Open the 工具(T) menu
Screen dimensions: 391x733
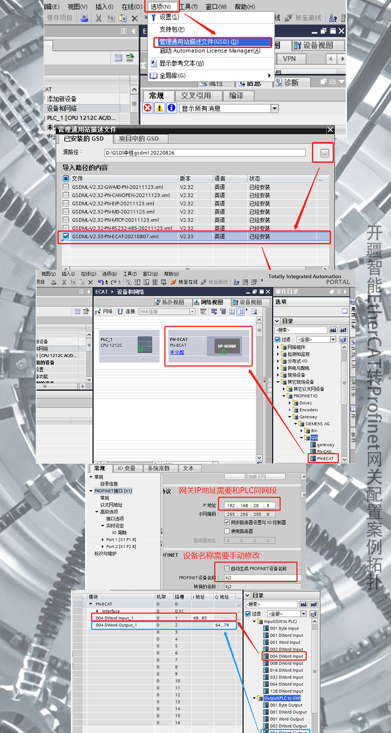(188, 6)
